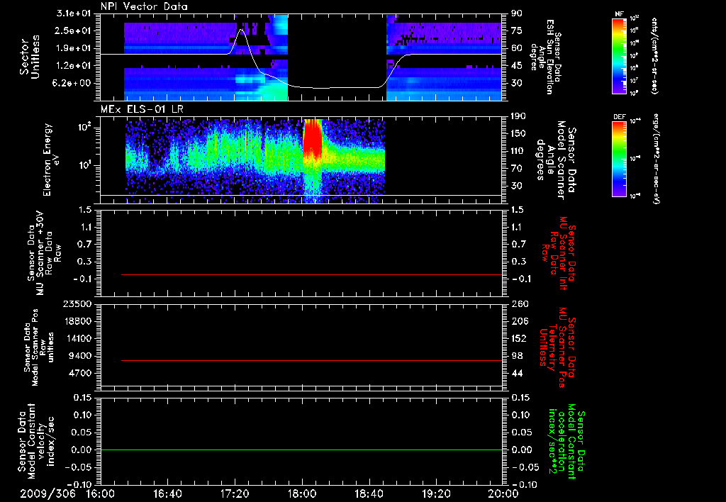The image size is (726, 502).
Task: Click the 152 telemetry tick label
Action: [519, 338]
